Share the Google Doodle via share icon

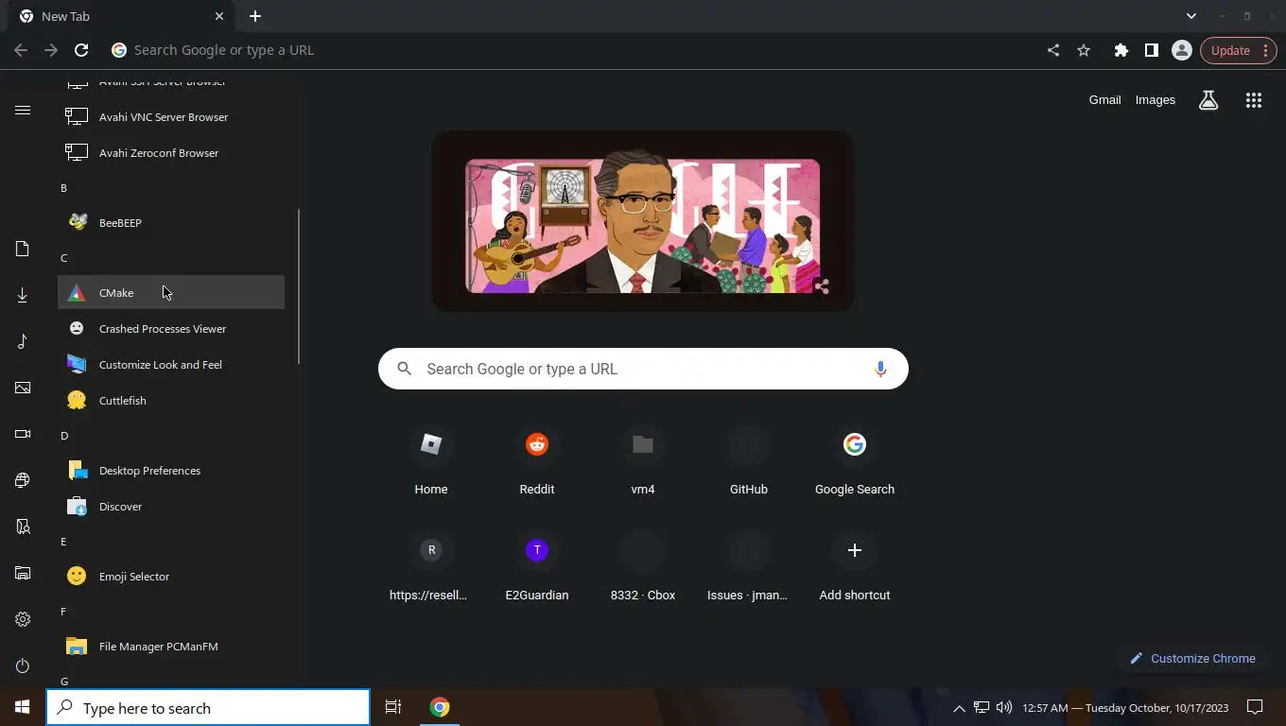822,286
